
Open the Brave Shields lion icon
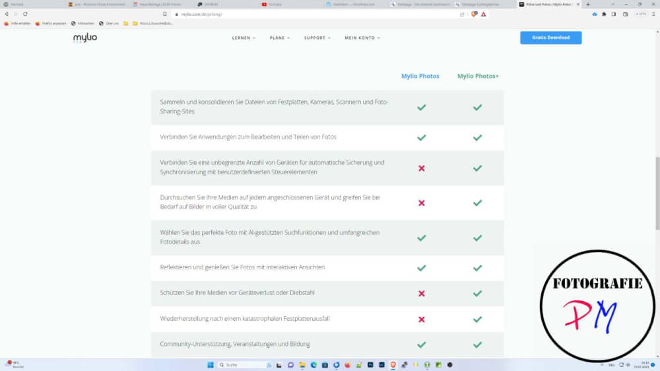[474, 14]
